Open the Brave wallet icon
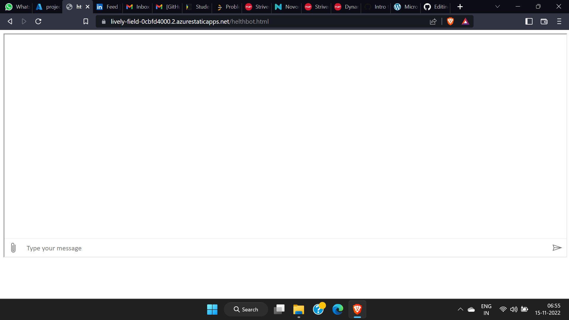 pos(544,21)
